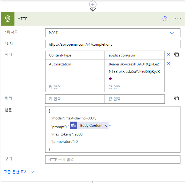Switch queries to text mode icon
186x183 pixels.
(x=176, y=98)
